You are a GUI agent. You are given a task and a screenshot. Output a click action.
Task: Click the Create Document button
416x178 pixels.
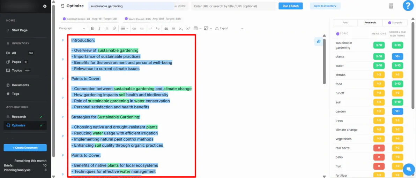click(x=25, y=148)
